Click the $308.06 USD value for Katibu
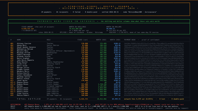 pos(117,86)
